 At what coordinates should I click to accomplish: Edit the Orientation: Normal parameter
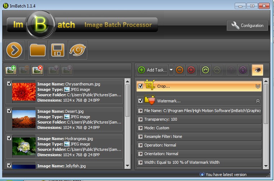coord(199,154)
